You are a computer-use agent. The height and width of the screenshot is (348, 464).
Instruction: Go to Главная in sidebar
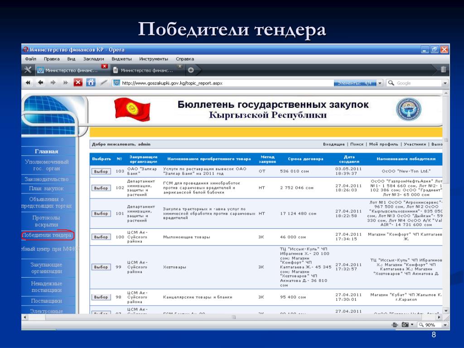click(47, 151)
